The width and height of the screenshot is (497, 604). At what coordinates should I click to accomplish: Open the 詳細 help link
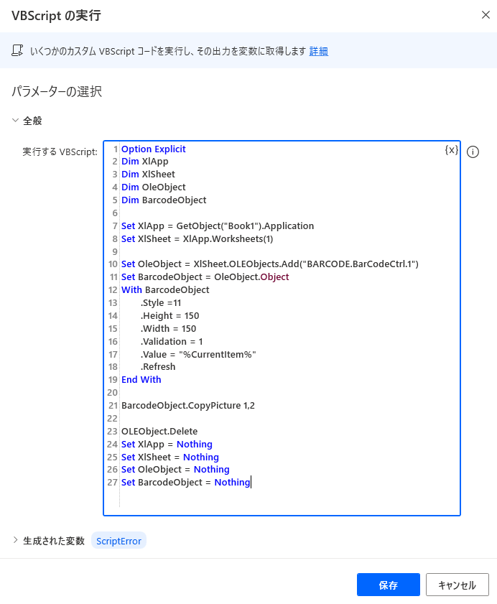tap(318, 51)
